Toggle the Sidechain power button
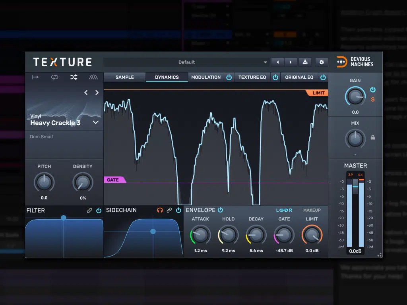Viewport: 407px width, 305px height. tap(178, 210)
